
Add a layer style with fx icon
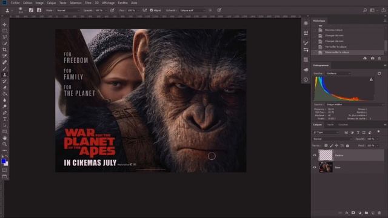(347, 213)
